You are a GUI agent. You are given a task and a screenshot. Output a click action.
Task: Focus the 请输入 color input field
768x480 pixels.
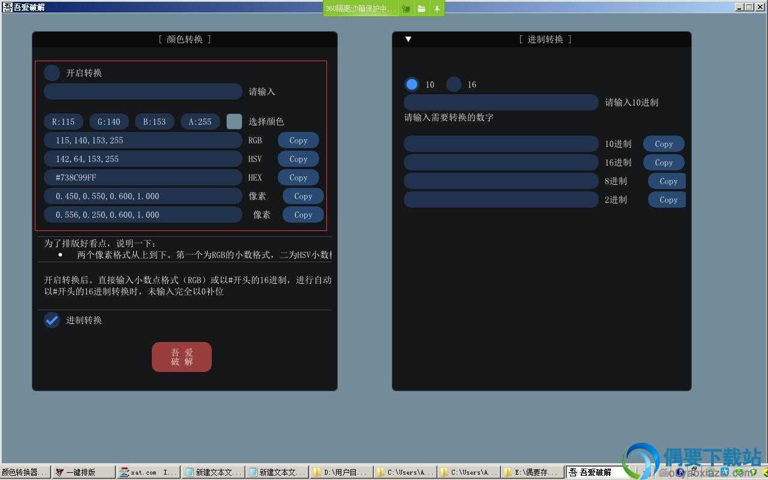[143, 92]
